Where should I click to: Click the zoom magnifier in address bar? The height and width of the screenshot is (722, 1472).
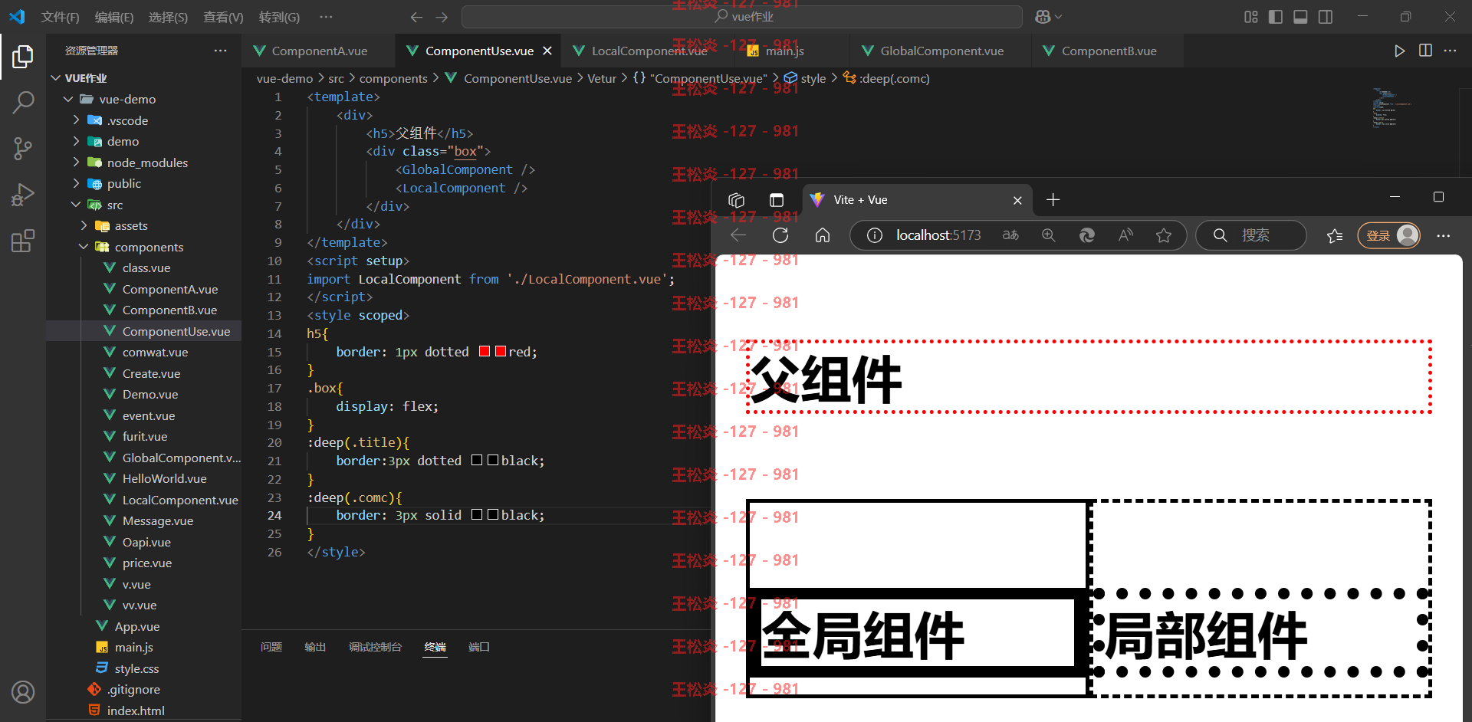[1049, 235]
